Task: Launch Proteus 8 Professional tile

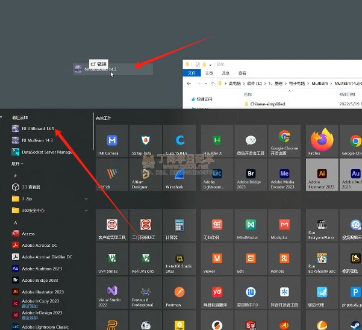Action: tap(145, 293)
